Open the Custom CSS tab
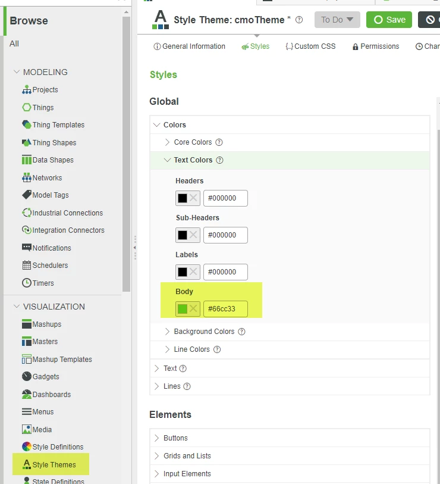Screen dimensions: 440x484 click(310, 46)
